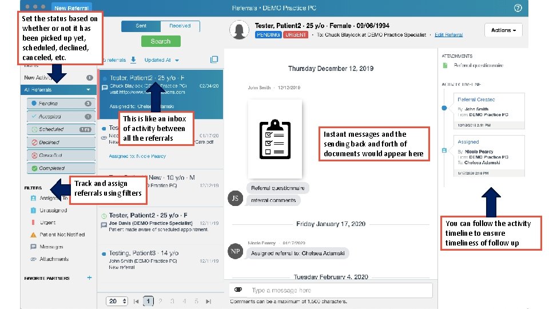Click the green Referral questionnaire attachment file icon
The width and height of the screenshot is (549, 309).
click(445, 65)
